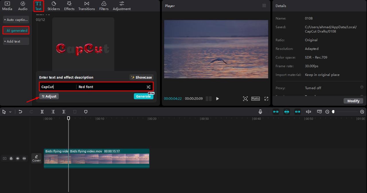
Task: Click the Delete trash icon
Action: 75,112
